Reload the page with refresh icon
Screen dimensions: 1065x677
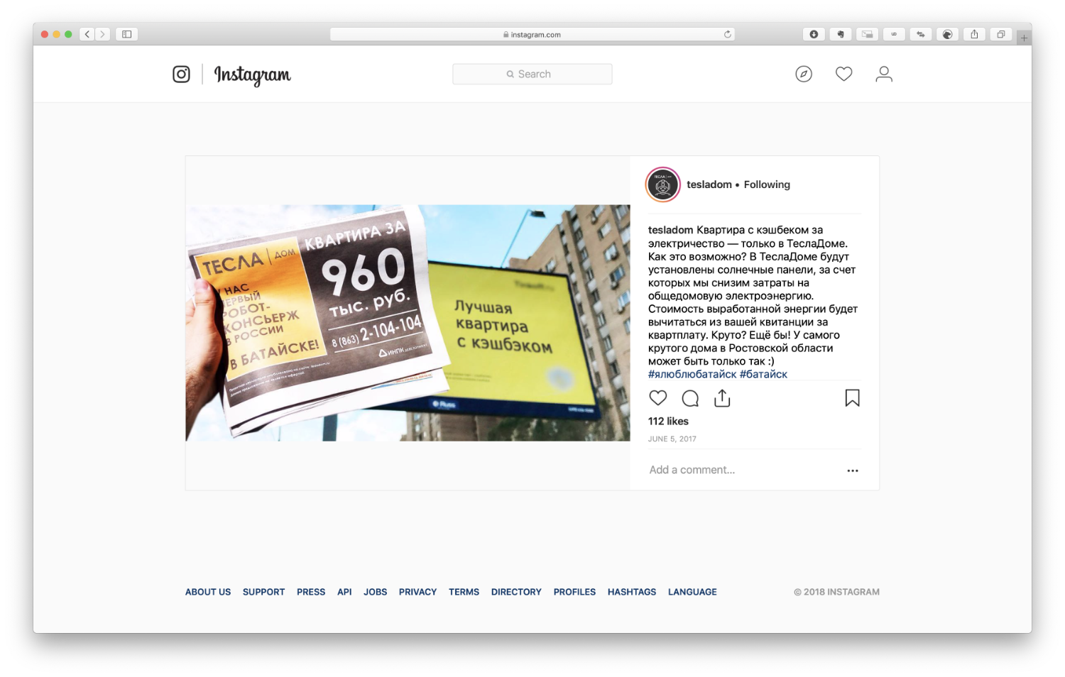point(727,34)
